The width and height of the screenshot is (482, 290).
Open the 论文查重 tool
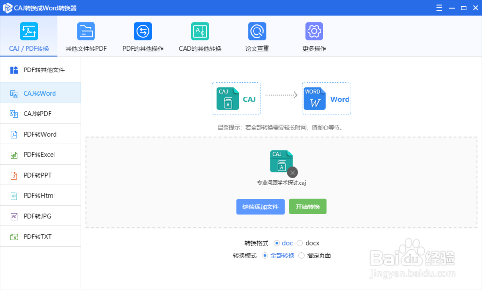tap(257, 36)
